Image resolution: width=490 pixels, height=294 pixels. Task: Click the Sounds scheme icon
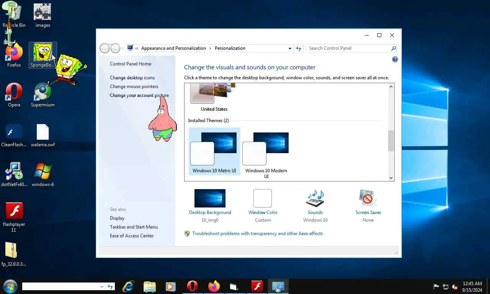click(x=315, y=199)
